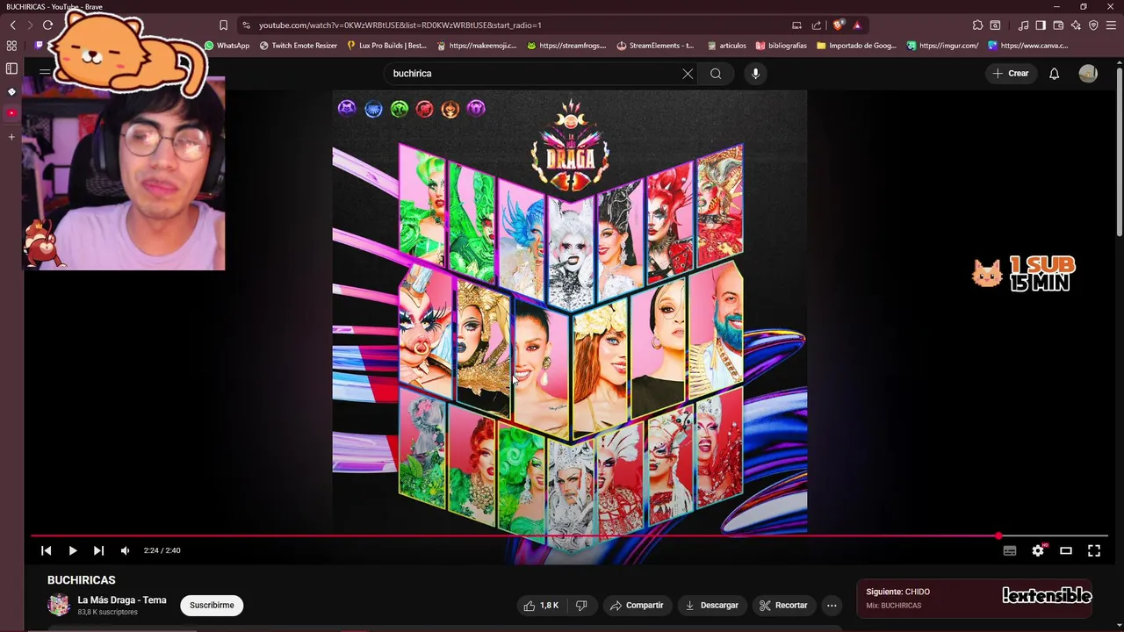Screen dimensions: 1124x632
Task: Expand Importado de Google bookmark folder
Action: point(856,46)
